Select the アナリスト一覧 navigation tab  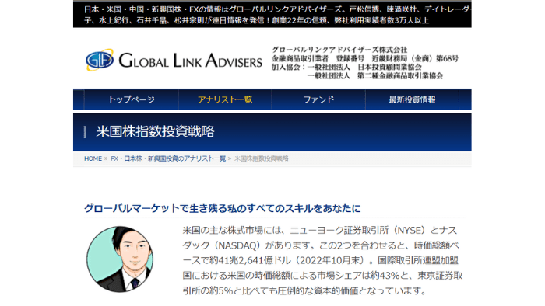click(225, 100)
